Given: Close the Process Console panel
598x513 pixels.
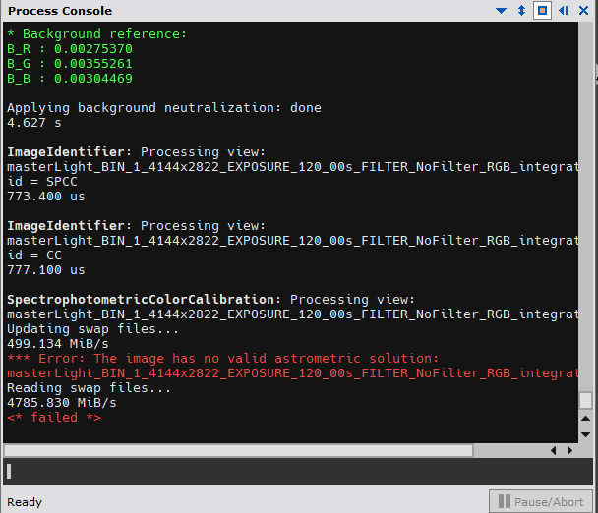Looking at the screenshot, I should click(x=583, y=11).
